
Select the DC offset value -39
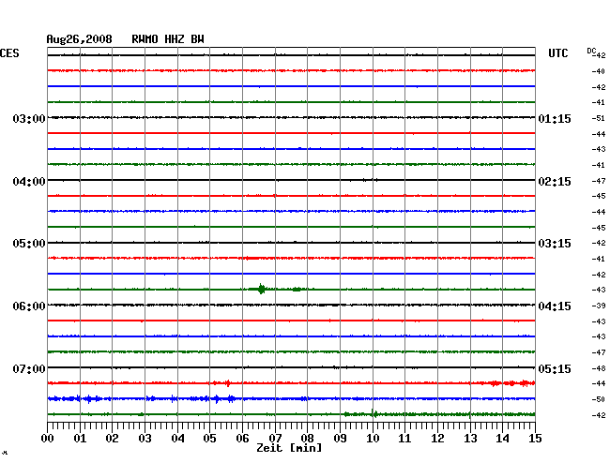pyautogui.click(x=599, y=306)
